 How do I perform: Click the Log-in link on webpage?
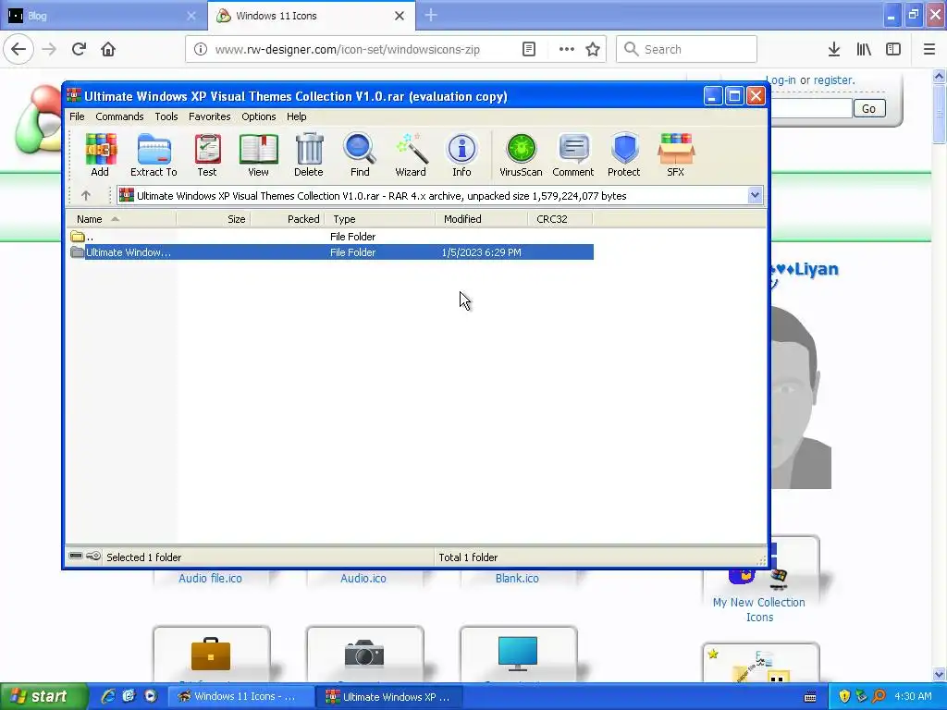point(781,80)
